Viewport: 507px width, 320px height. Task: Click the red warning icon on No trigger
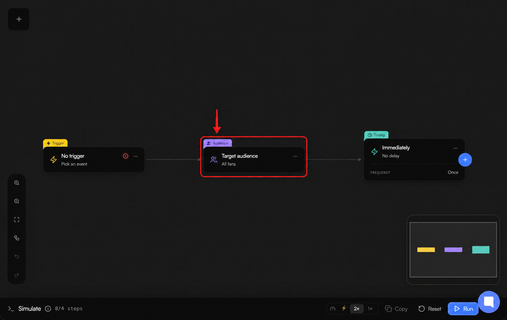[126, 156]
